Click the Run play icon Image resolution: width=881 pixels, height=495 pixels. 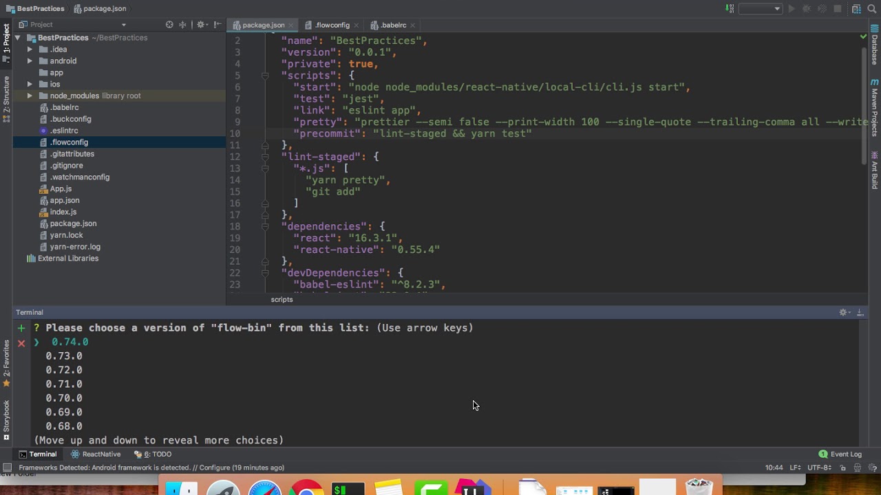pos(792,9)
